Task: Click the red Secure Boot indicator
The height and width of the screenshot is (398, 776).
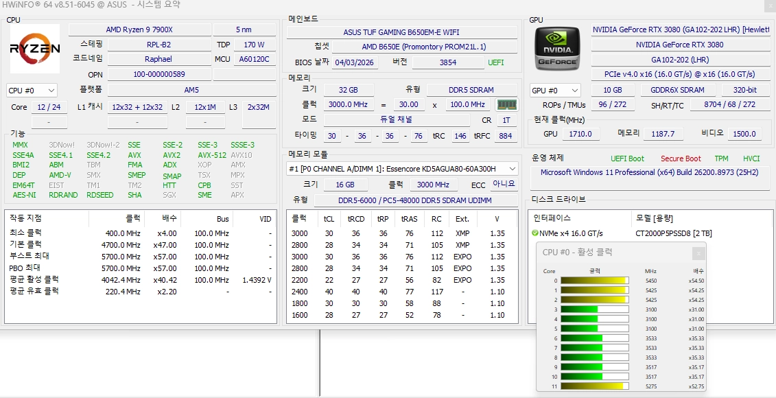Action: point(681,159)
